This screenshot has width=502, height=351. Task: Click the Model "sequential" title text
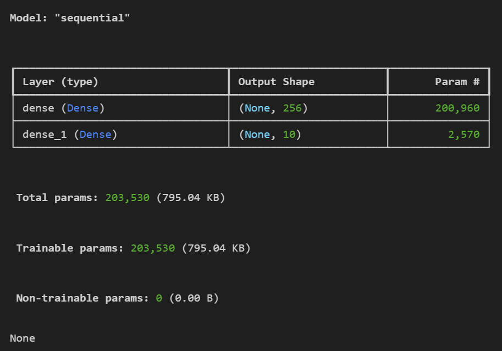70,18
